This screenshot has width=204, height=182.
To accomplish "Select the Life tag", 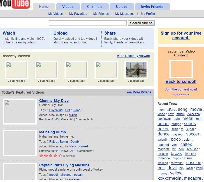I will pos(68,110).
